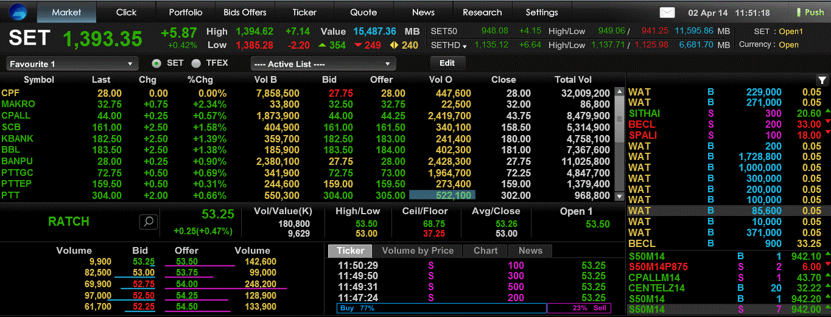Select the MAKRO symbol row

(307, 104)
